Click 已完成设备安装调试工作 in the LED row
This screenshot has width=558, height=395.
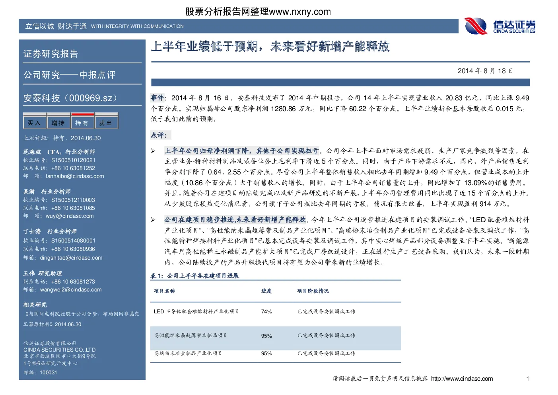tap(326, 311)
